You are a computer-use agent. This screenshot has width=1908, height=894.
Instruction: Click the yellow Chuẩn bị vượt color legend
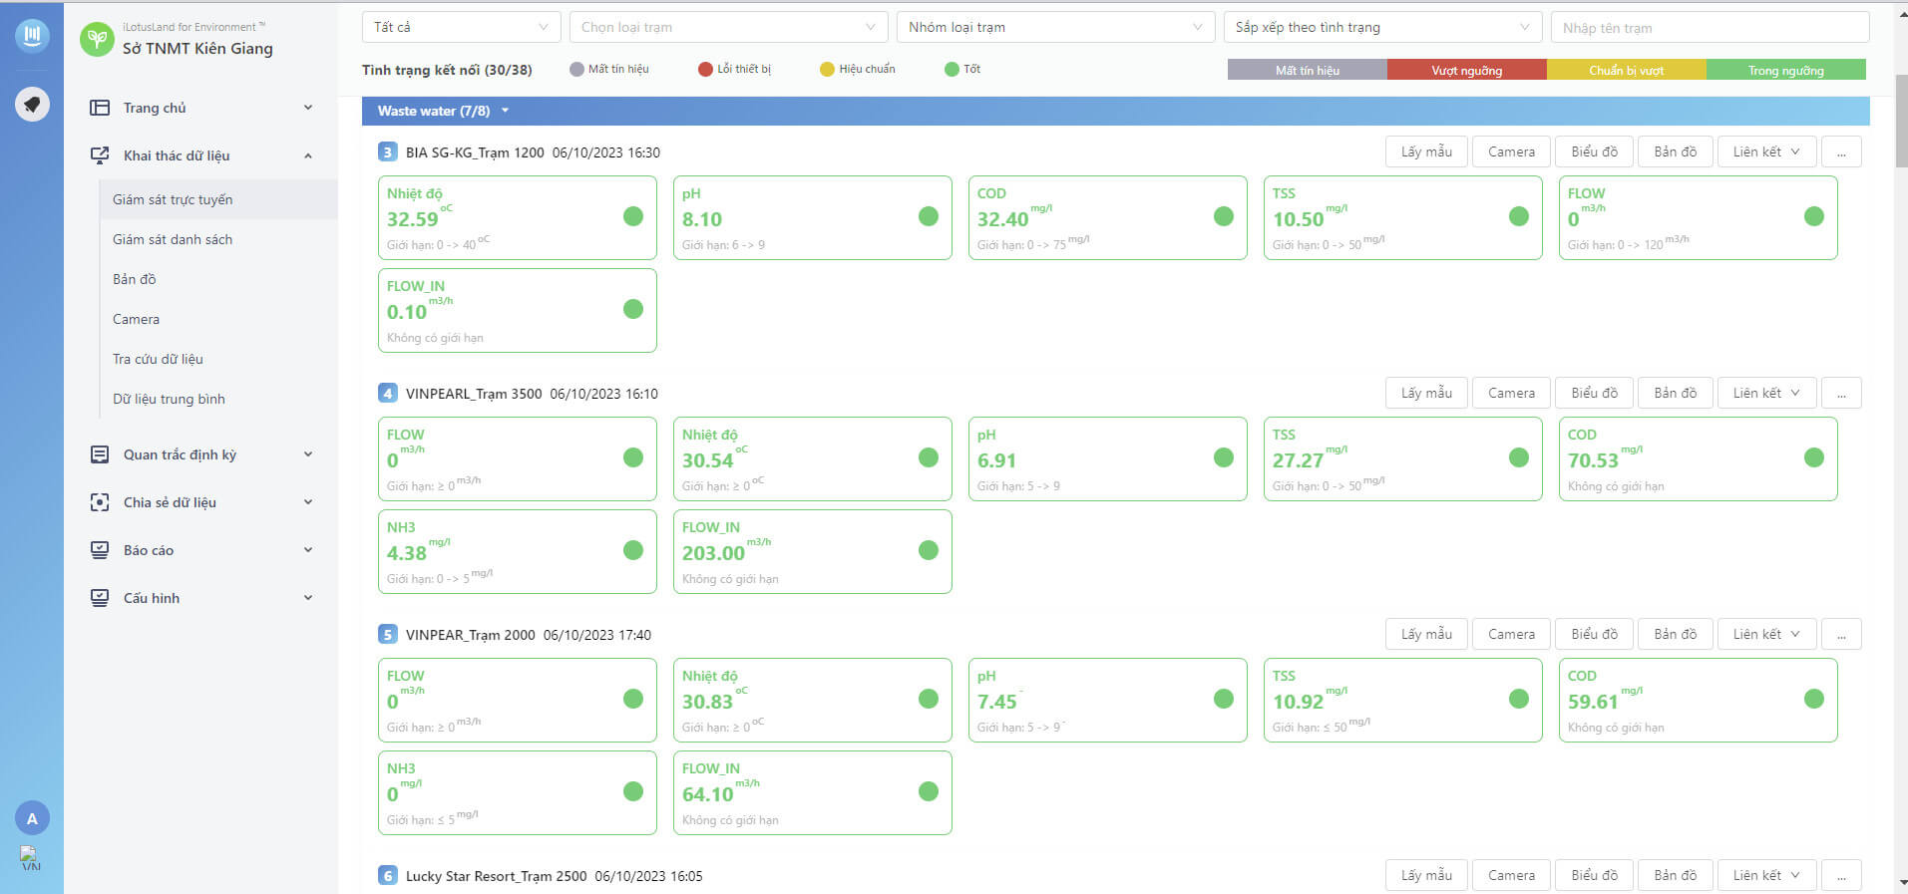click(1626, 70)
